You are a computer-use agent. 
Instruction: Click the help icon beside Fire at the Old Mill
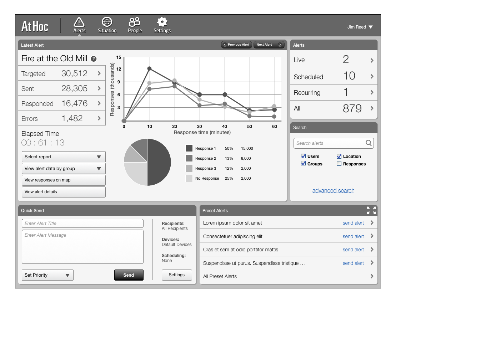94,59
